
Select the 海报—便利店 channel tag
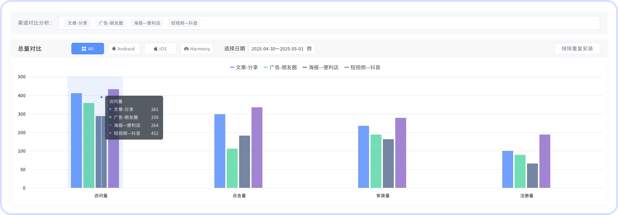147,23
